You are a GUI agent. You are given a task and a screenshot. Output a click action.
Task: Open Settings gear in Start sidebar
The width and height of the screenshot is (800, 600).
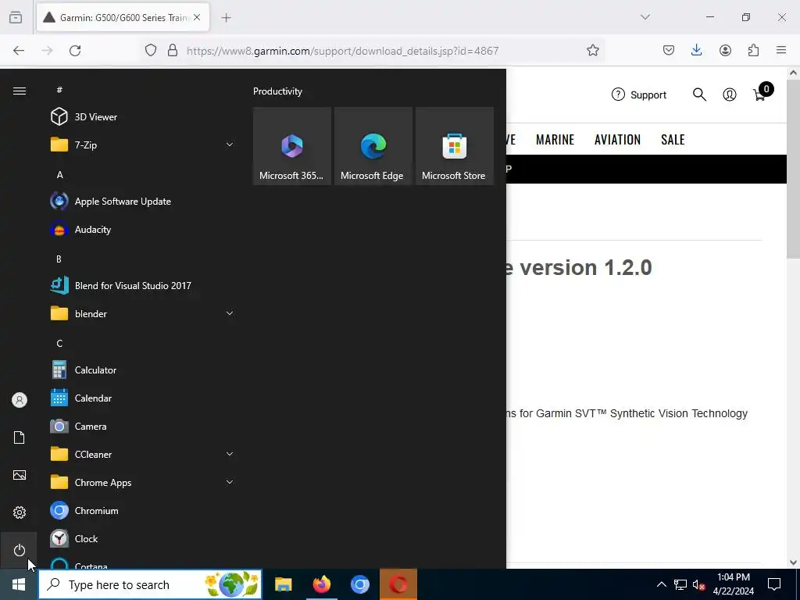pos(20,512)
